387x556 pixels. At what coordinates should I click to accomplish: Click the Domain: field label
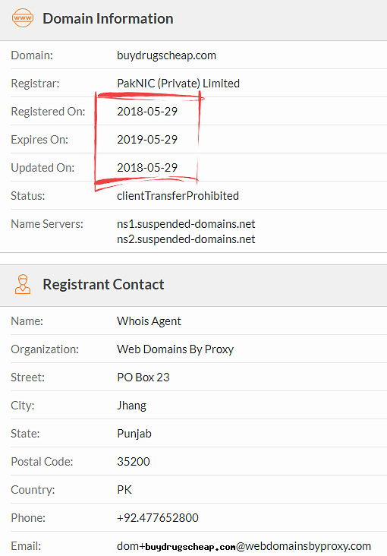32,55
